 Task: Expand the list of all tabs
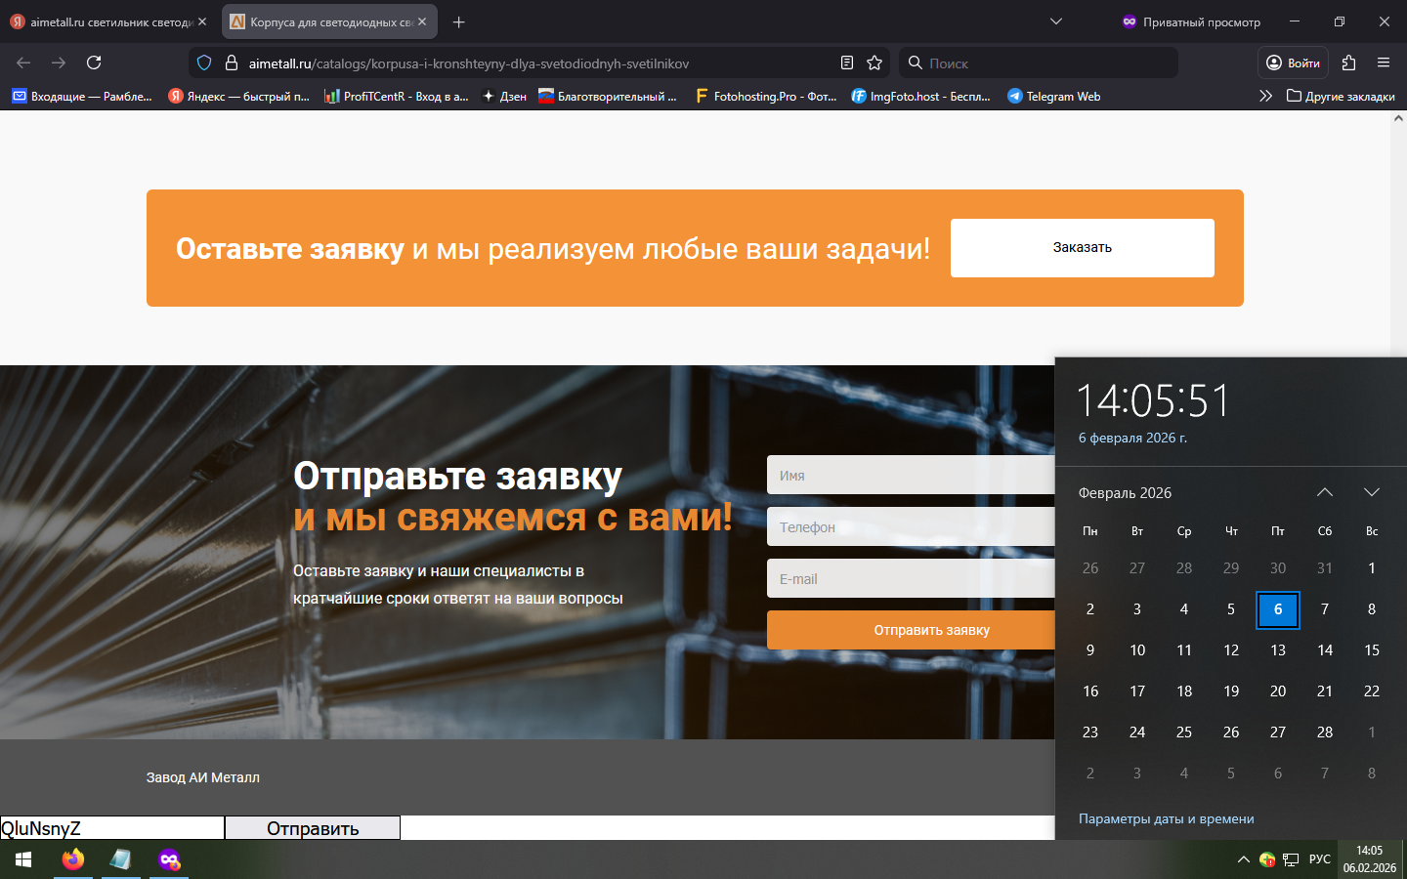pos(1055,21)
